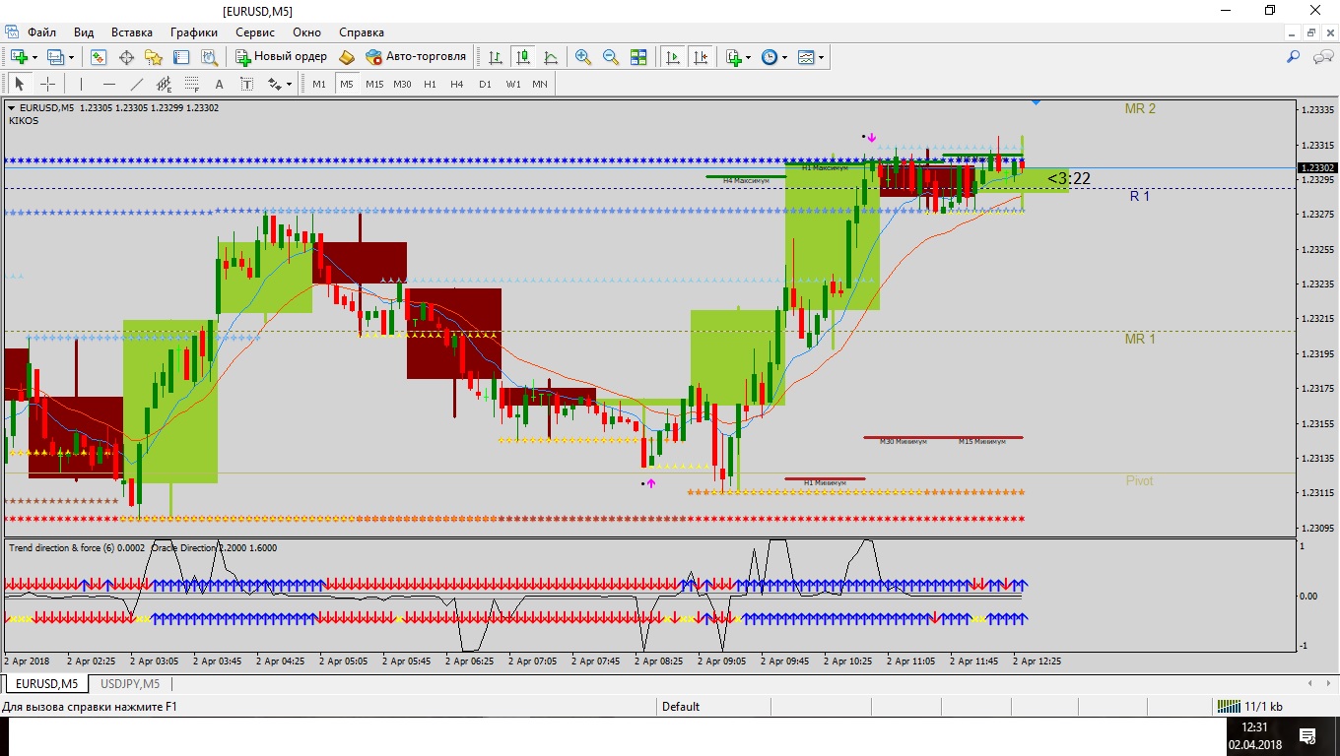Image resolution: width=1340 pixels, height=756 pixels.
Task: Toggle the Авто-торговля button
Action: (416, 57)
